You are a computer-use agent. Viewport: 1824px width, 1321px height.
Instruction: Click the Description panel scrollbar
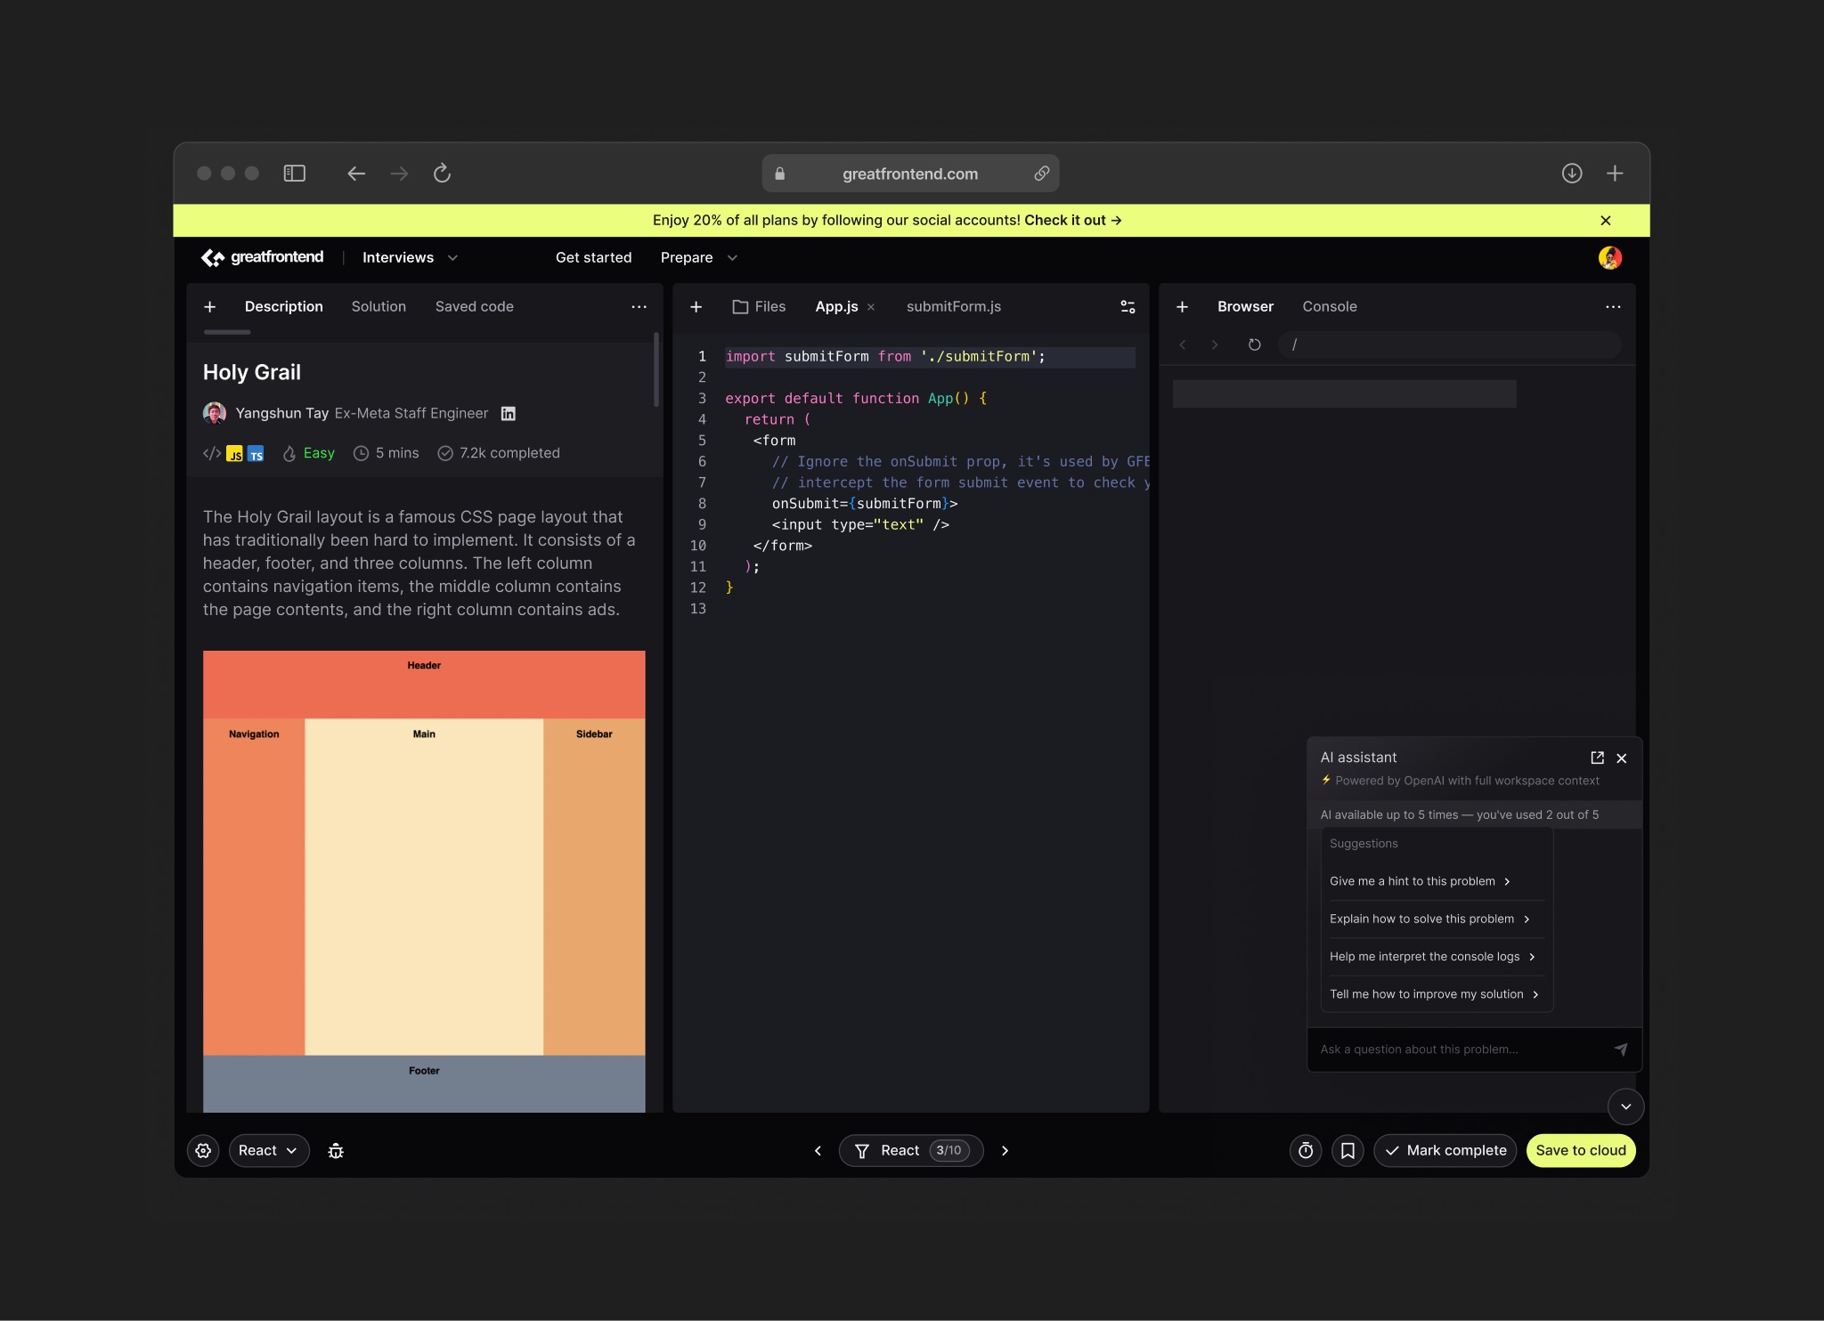[x=656, y=369]
